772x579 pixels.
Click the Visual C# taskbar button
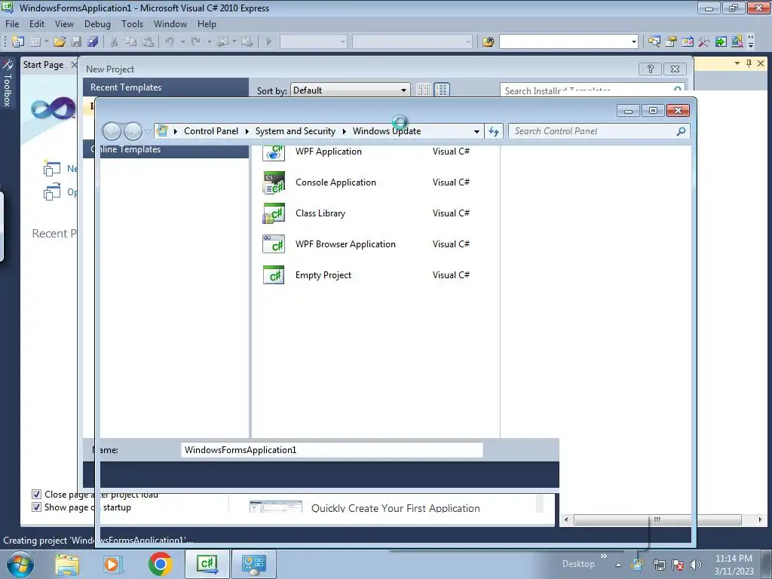pyautogui.click(x=207, y=564)
